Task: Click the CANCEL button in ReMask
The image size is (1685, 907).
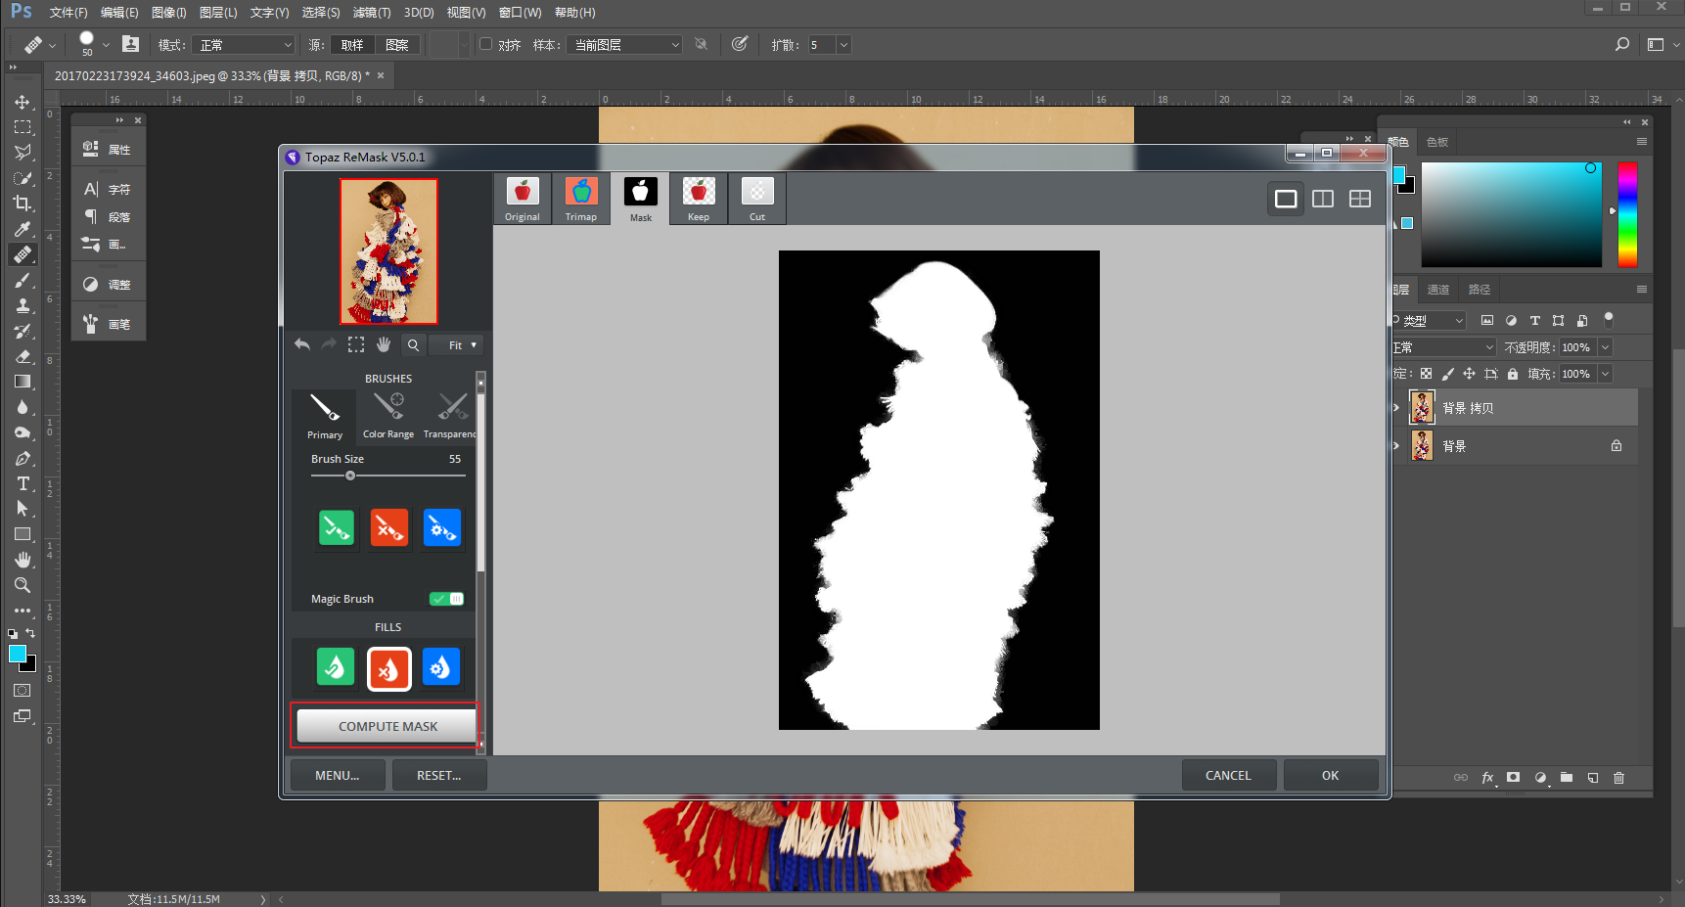Action: 1228,775
